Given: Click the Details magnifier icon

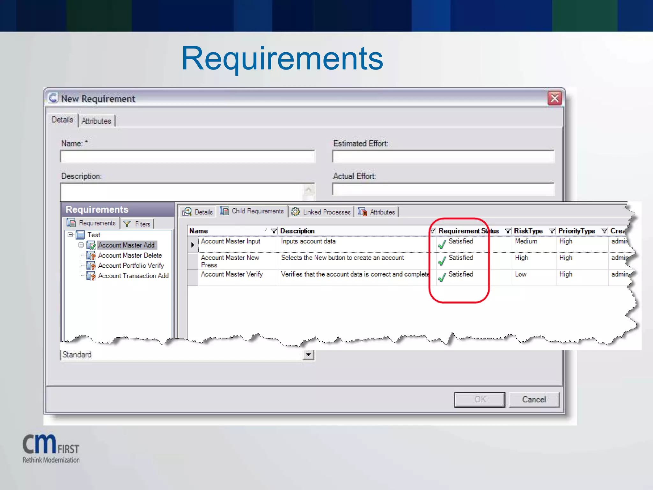Looking at the screenshot, I should (187, 212).
